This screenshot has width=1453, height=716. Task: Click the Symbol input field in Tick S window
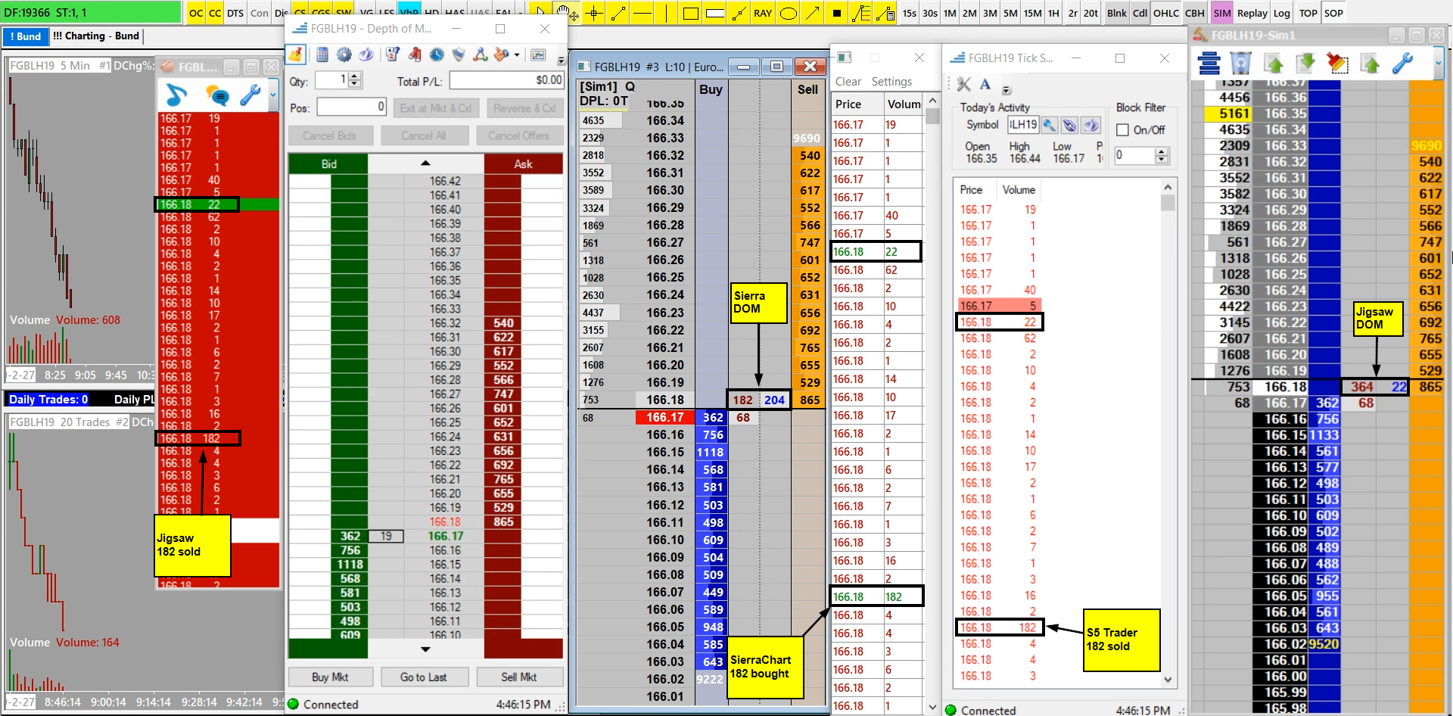click(1022, 125)
